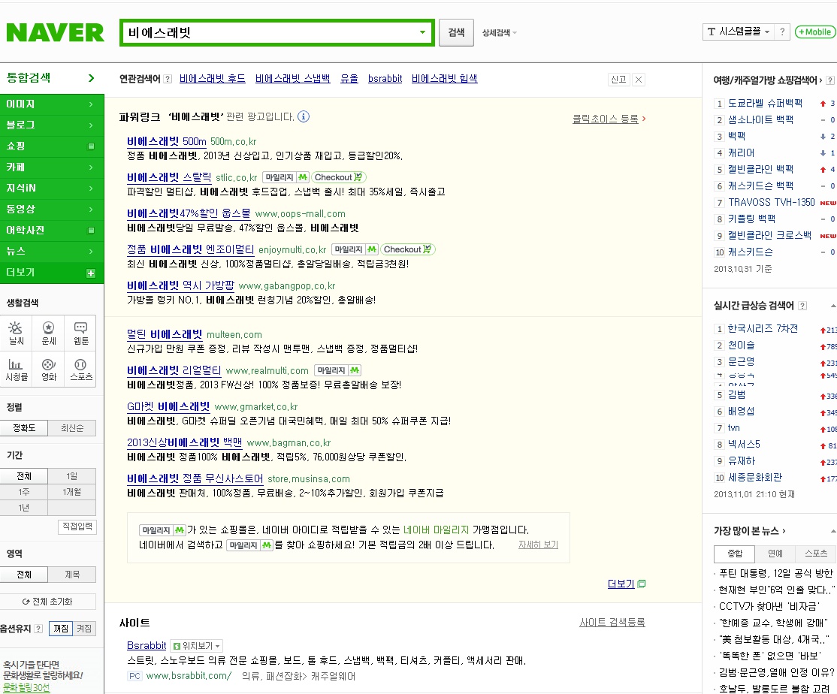Click the 검색 search button
Screen dimensions: 837x694
click(x=456, y=32)
